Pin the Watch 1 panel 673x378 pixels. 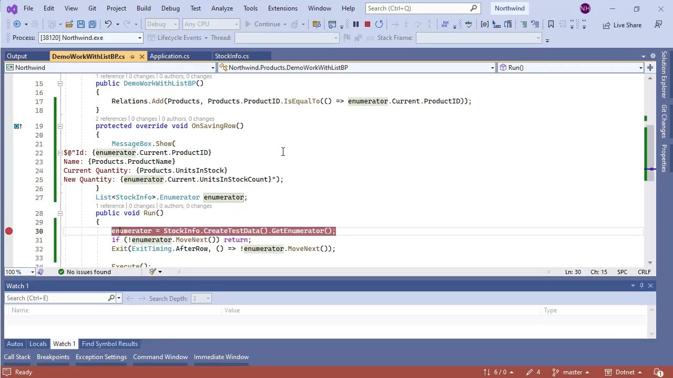641,286
